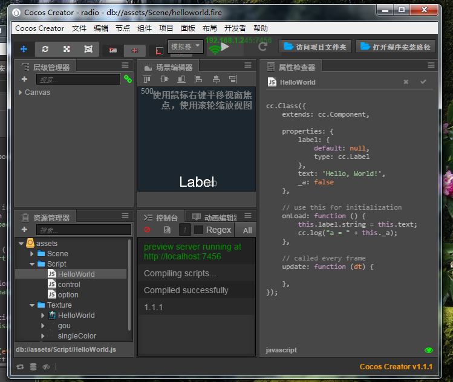
Task: Open the 布局 menu
Action: (x=210, y=28)
